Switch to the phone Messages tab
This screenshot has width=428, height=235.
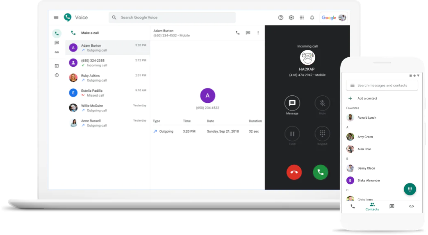tap(392, 206)
